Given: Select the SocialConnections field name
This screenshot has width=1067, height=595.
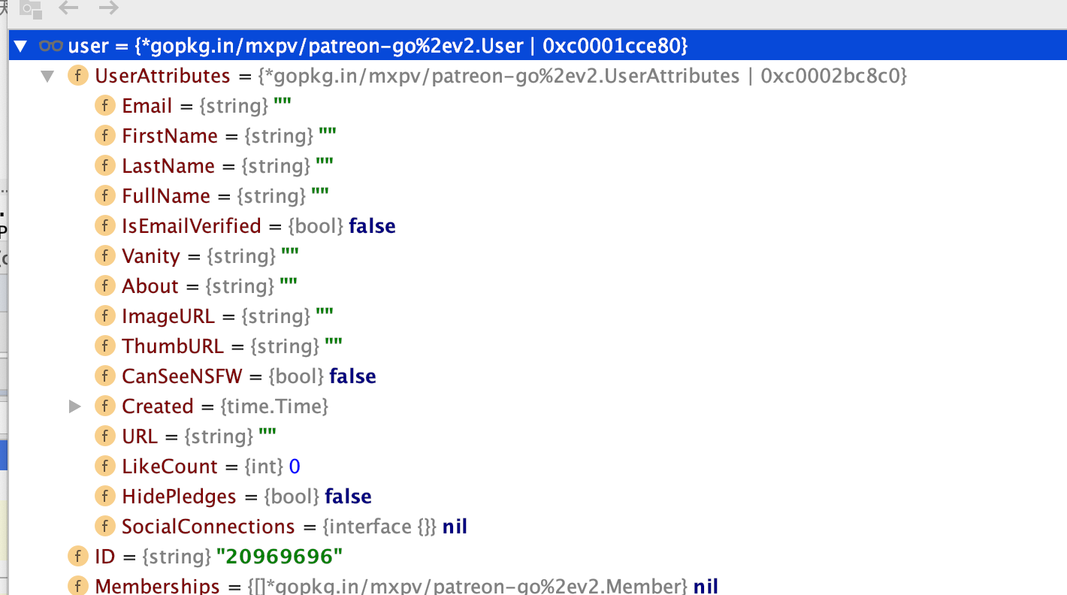Looking at the screenshot, I should [x=208, y=527].
